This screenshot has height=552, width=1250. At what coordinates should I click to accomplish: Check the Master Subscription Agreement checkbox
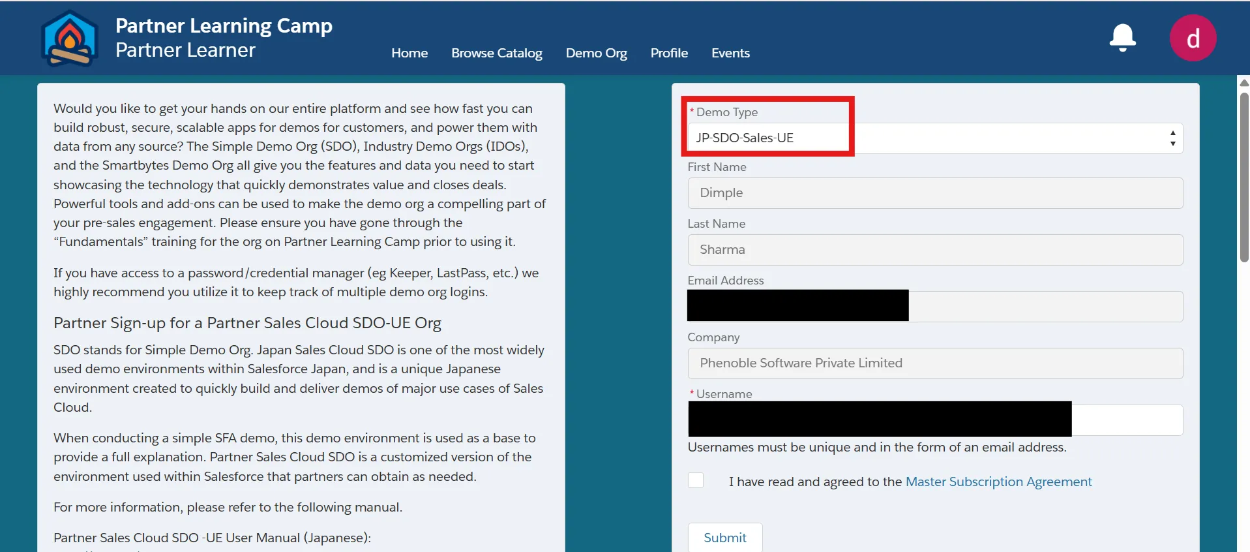[x=696, y=481]
